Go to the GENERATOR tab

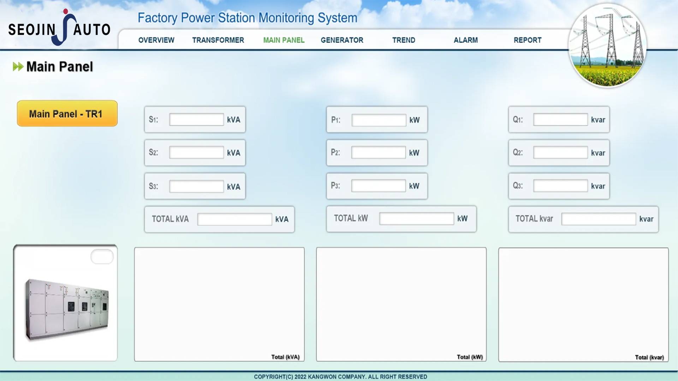[342, 40]
